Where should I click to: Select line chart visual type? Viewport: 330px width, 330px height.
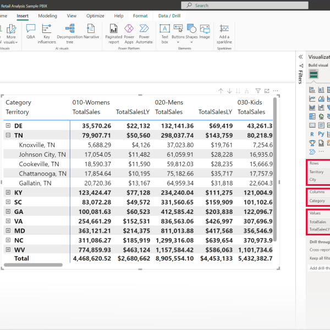pos(312,98)
